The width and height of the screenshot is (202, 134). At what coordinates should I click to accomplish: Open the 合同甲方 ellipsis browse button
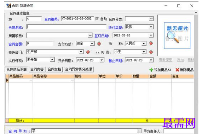pos(139,131)
